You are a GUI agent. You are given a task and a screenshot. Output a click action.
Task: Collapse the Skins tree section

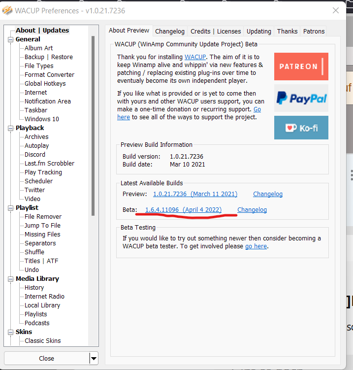(x=11, y=332)
